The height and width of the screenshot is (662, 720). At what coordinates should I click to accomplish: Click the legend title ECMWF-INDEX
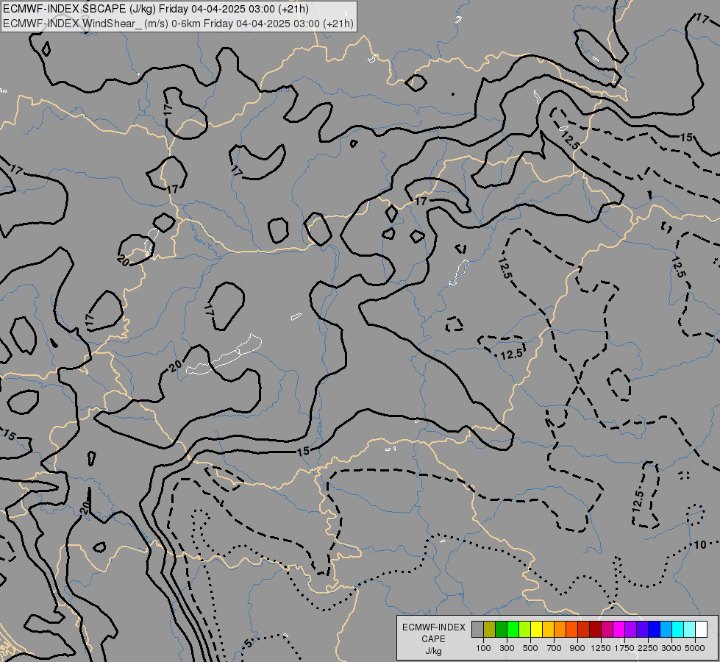pyautogui.click(x=433, y=627)
